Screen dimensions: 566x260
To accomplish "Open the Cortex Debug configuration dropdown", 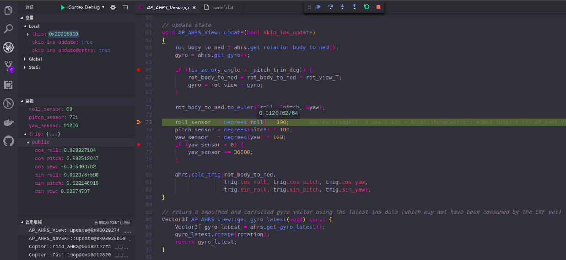I will [86, 7].
